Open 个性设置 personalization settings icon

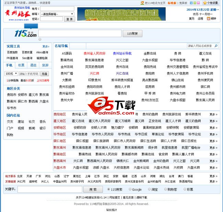(205, 3)
